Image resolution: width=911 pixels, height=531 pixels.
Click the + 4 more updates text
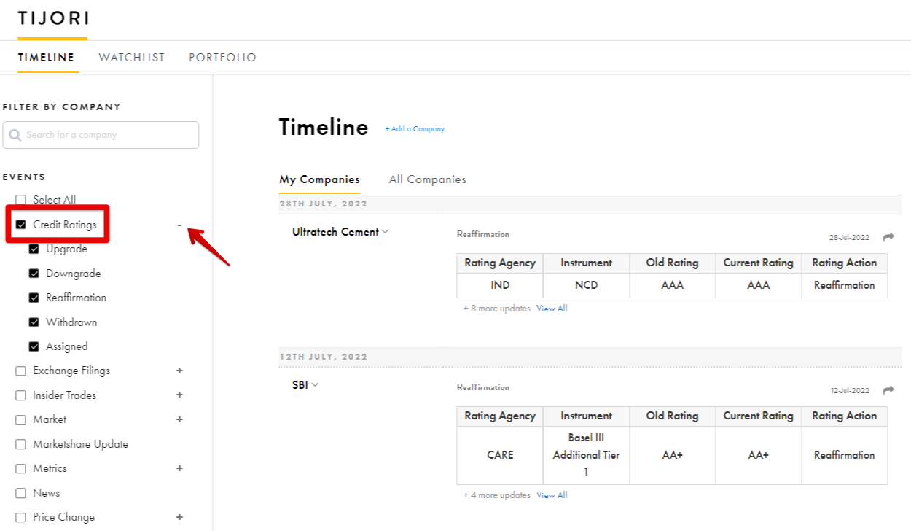[x=497, y=495]
